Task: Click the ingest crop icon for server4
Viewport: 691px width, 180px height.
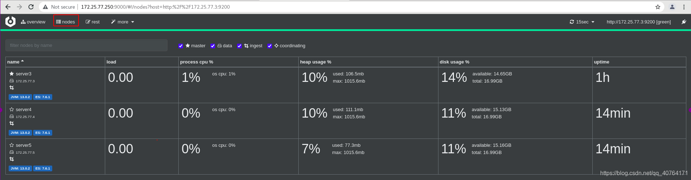Action: click(x=12, y=123)
